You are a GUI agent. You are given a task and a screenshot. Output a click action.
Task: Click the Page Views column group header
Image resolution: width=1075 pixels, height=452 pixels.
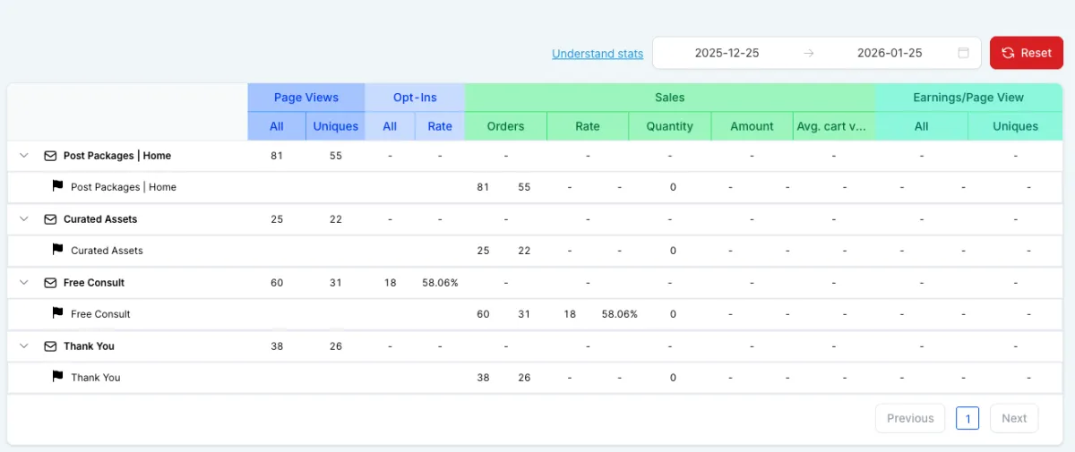click(x=306, y=98)
